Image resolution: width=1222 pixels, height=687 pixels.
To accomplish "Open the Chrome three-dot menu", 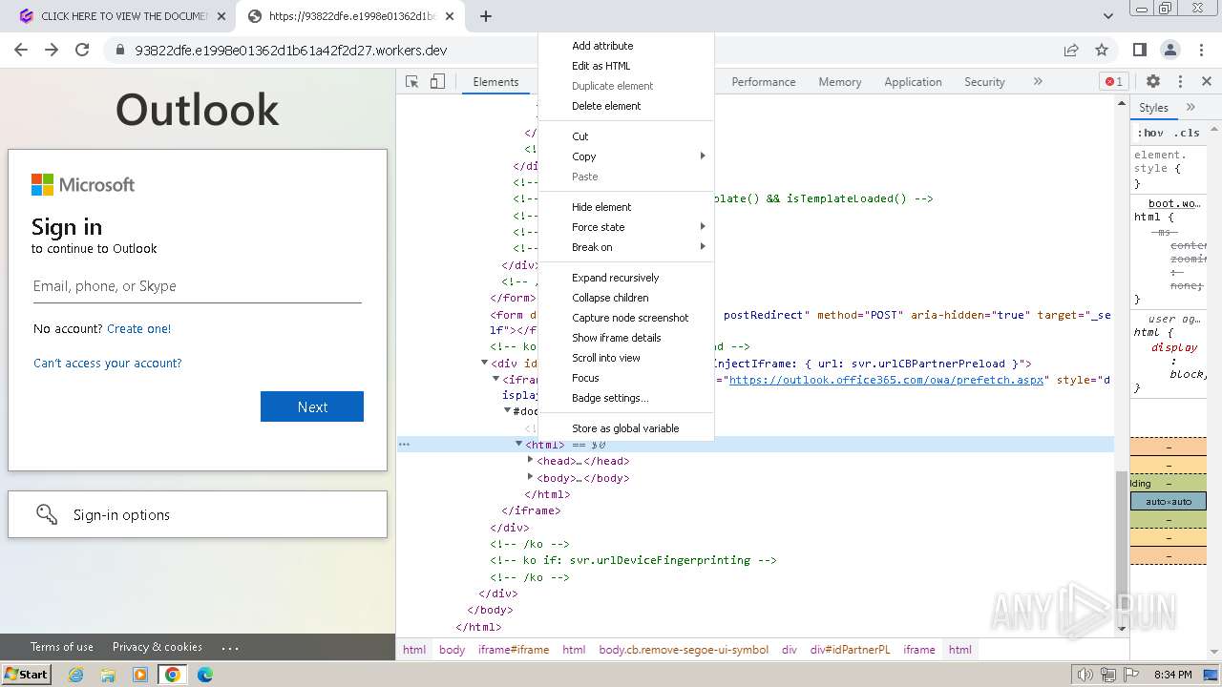I will (1200, 50).
